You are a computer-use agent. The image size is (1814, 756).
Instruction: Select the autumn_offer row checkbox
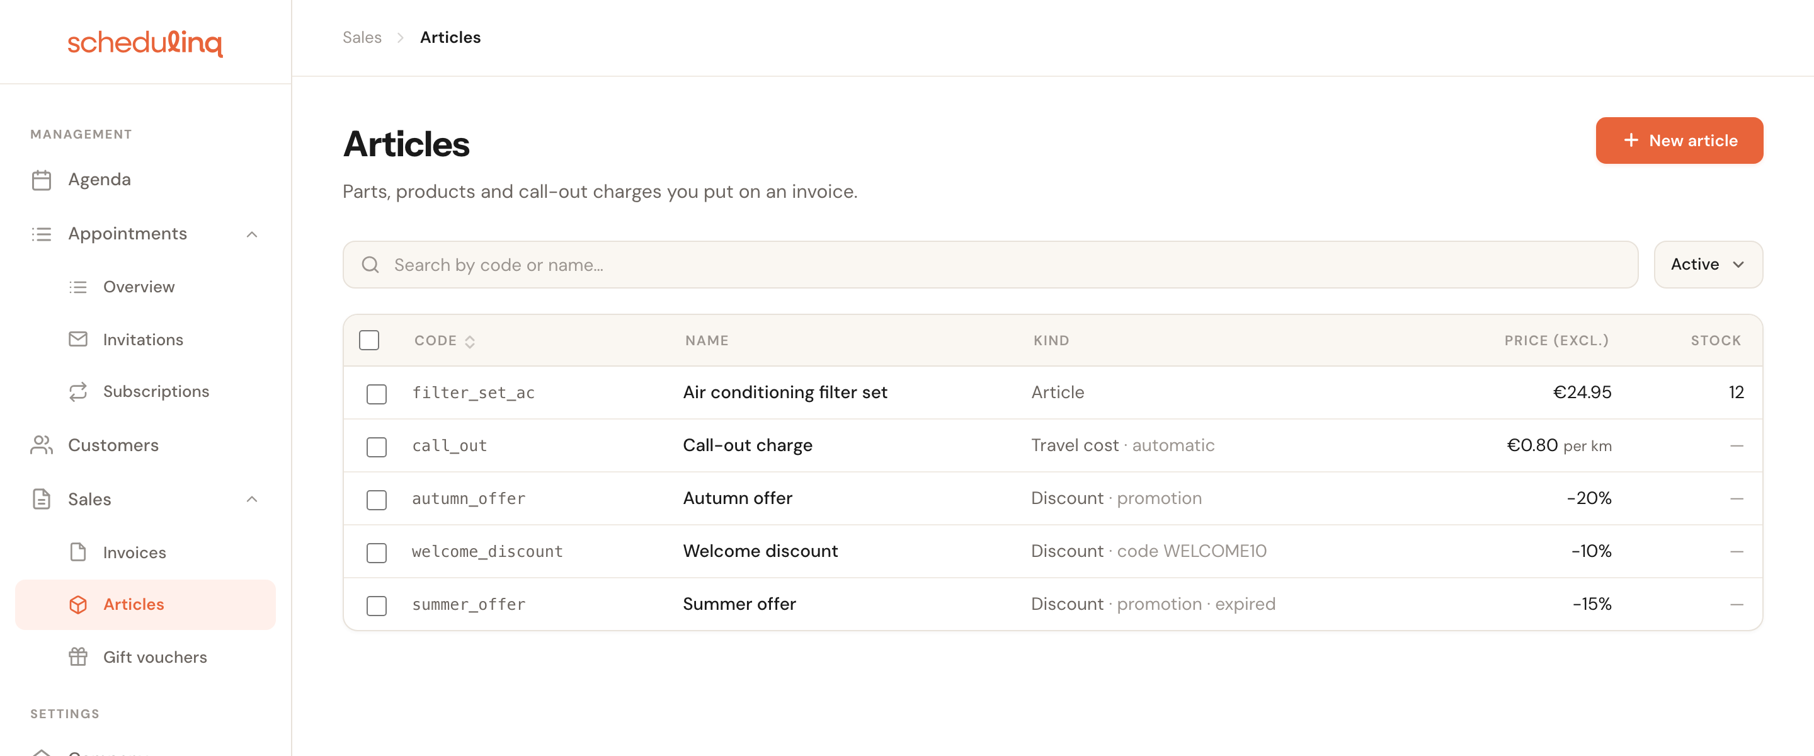pyautogui.click(x=377, y=500)
